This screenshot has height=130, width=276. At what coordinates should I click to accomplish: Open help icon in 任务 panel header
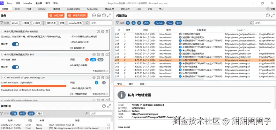[104, 16]
